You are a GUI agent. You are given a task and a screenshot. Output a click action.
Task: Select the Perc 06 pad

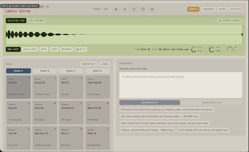[x=45, y=113]
